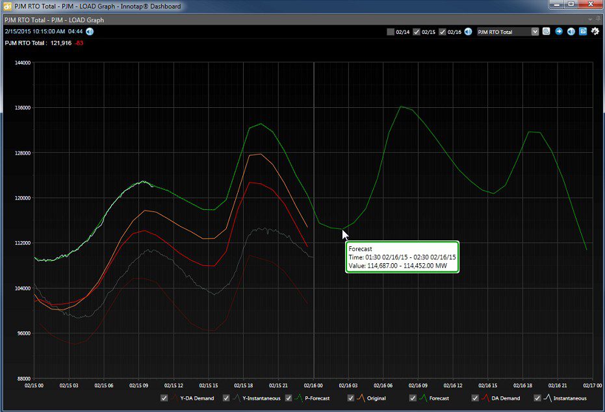Click the 112000 y-axis label
Screen dimensions: 605x412
(22, 243)
